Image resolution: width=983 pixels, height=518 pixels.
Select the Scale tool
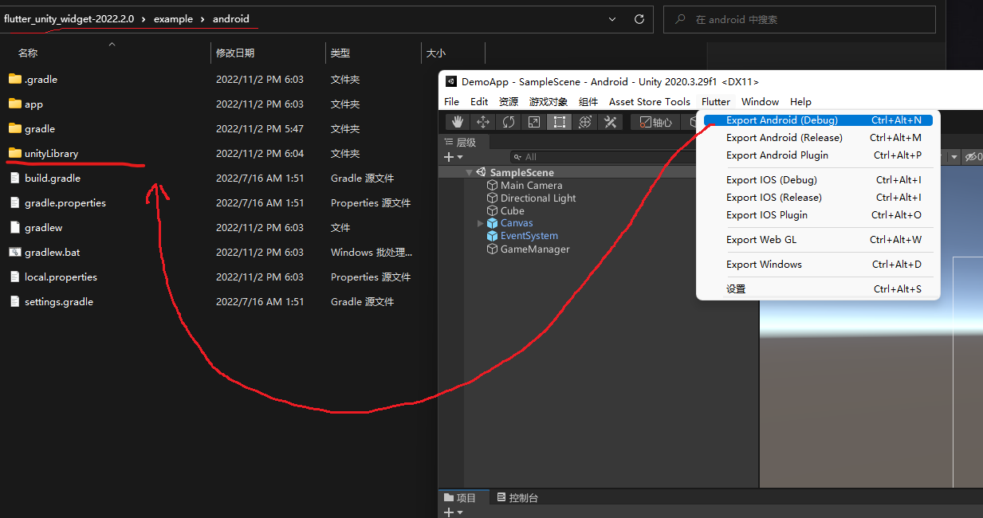(x=534, y=121)
